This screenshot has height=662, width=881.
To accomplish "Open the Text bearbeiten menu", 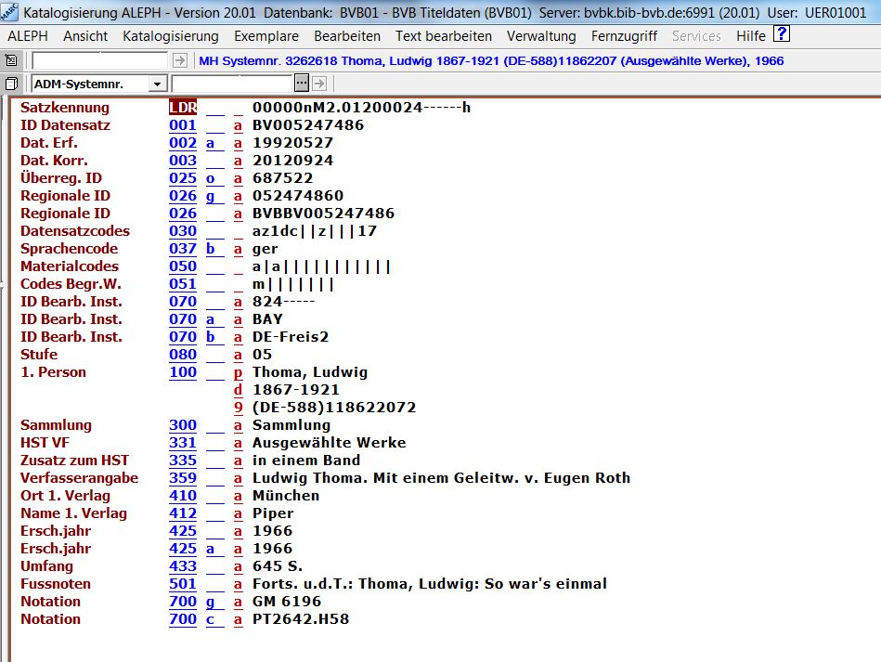I will [444, 36].
